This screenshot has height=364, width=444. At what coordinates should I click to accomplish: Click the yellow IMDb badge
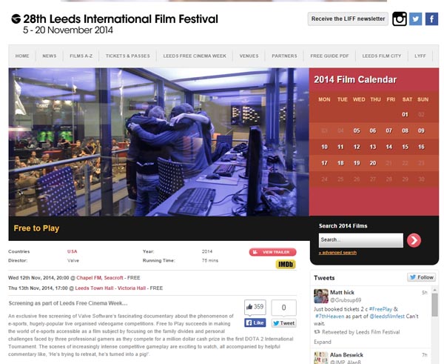pos(286,264)
